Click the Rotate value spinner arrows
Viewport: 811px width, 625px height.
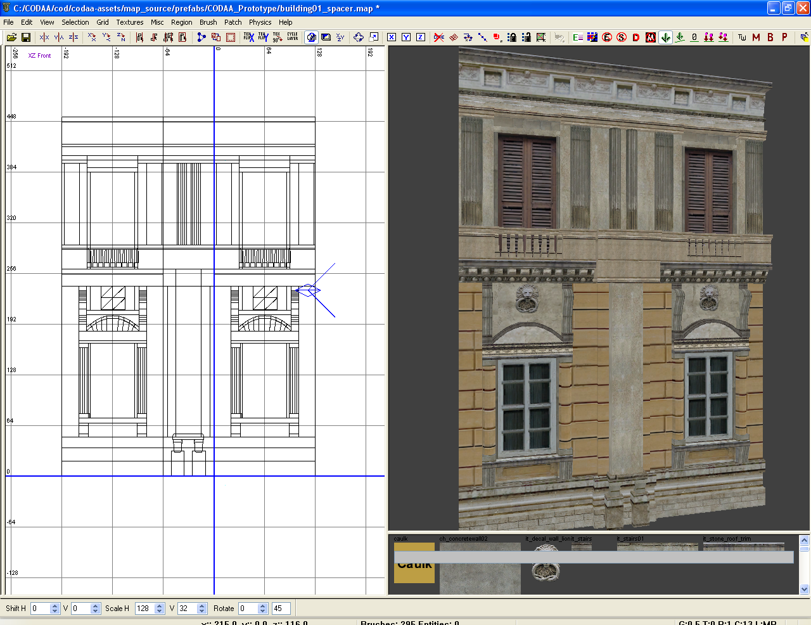click(x=262, y=609)
